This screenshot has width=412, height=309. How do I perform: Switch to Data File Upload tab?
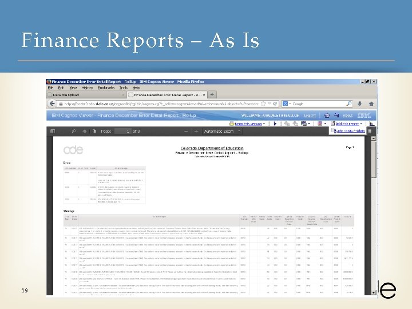tap(86, 95)
